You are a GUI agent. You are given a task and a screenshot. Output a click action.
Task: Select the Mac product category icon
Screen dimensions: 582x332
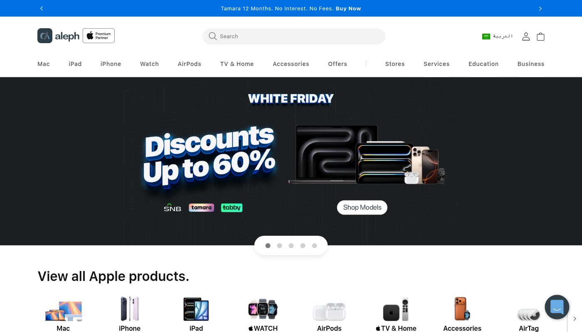coord(63,310)
